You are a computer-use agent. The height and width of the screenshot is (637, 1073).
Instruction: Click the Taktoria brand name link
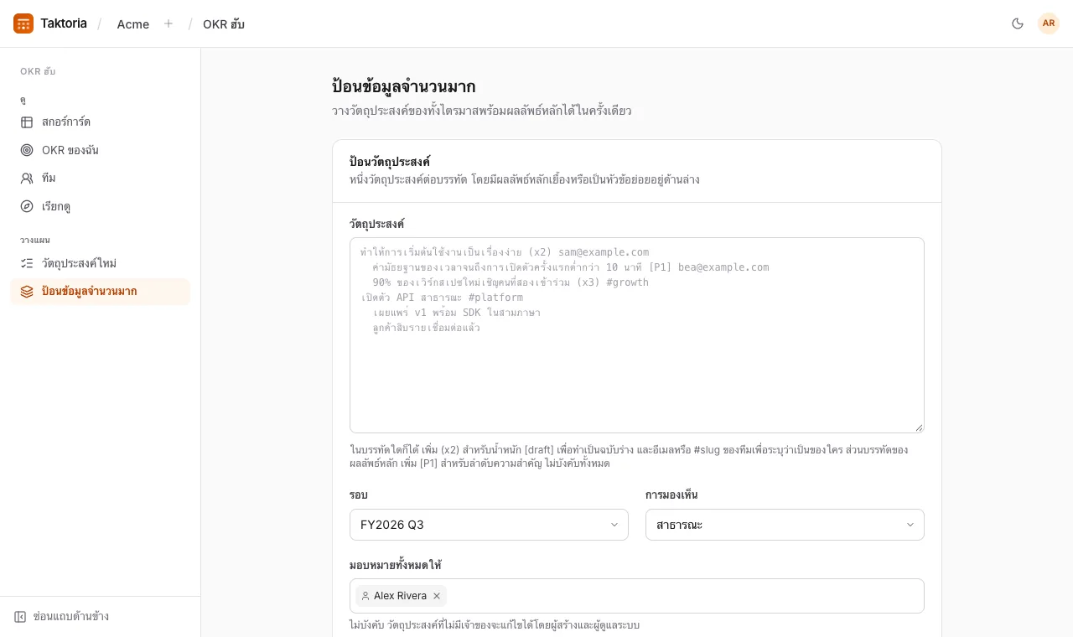64,23
